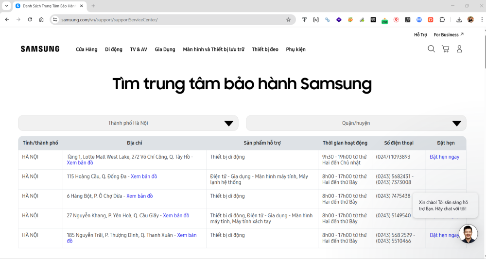This screenshot has width=486, height=259.
Task: Open the browser downloads icon
Action: (459, 19)
